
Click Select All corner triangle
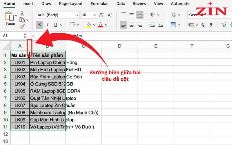pyautogui.click(x=6, y=46)
